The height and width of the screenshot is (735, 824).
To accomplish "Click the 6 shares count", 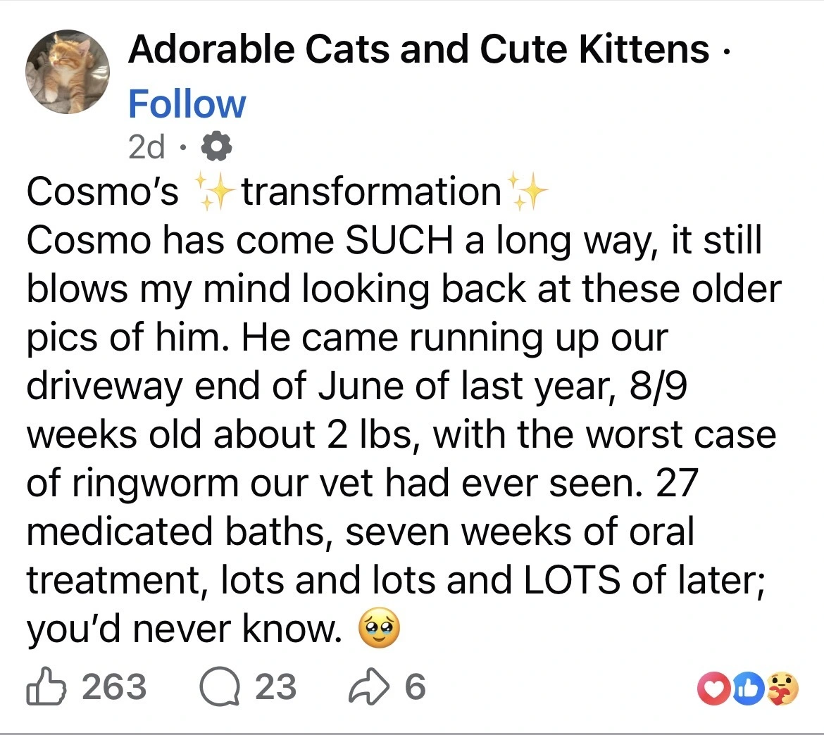I will coord(416,686).
